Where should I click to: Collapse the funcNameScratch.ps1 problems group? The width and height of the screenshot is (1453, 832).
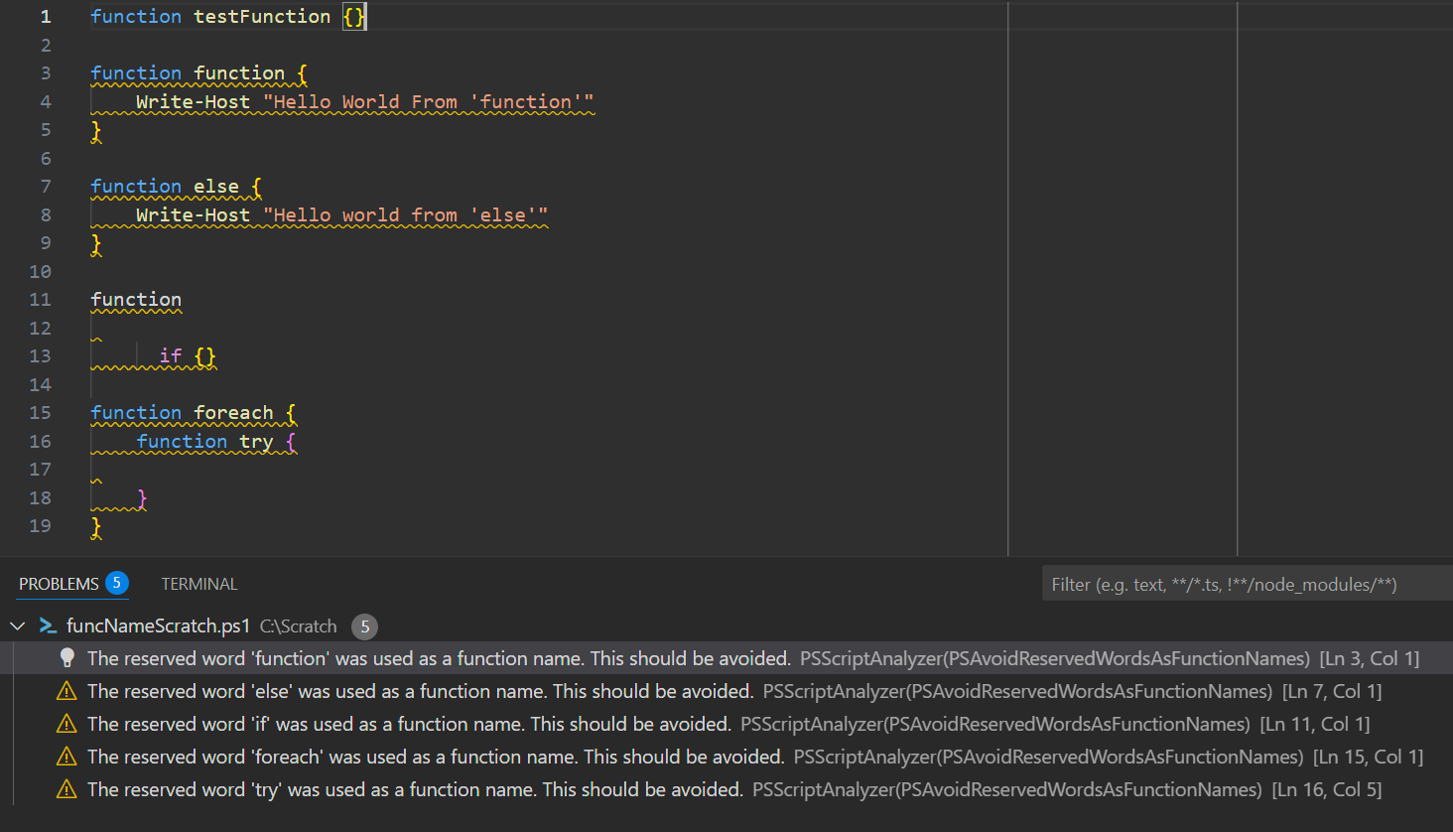click(x=17, y=625)
